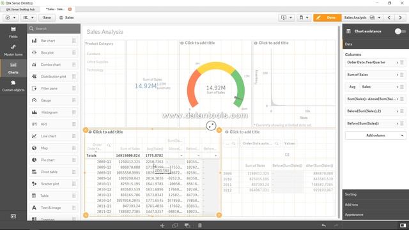This screenshot has height=230, width=409.
Task: Open the Fields asset panel
Action: [13, 33]
